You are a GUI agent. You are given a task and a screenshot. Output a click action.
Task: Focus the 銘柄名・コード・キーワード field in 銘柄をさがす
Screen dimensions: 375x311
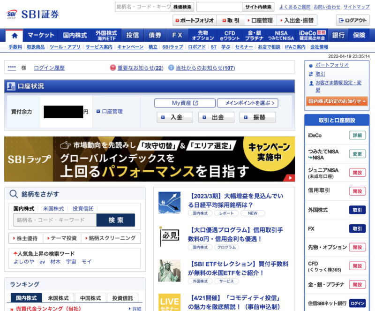[55, 220]
